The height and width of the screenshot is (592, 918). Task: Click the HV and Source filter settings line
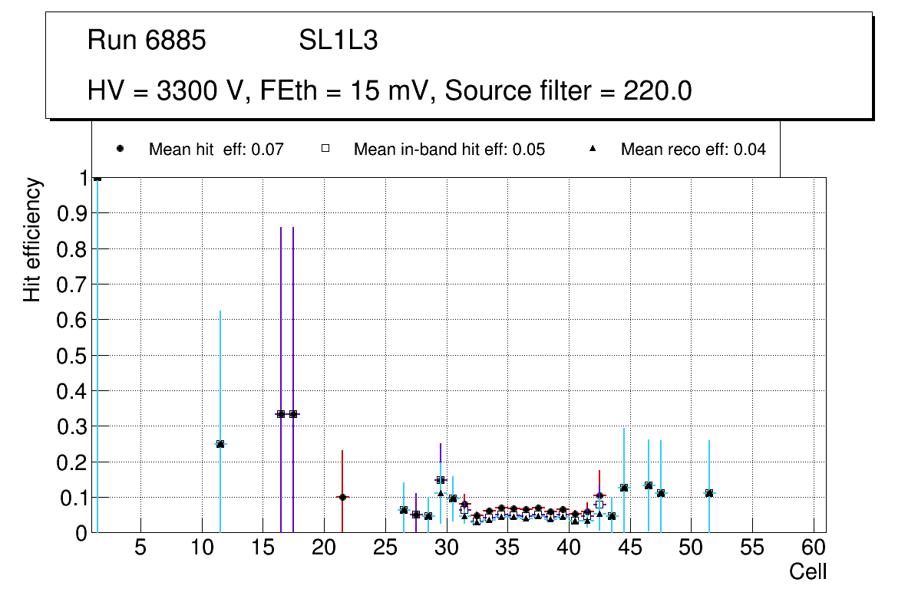[390, 91]
